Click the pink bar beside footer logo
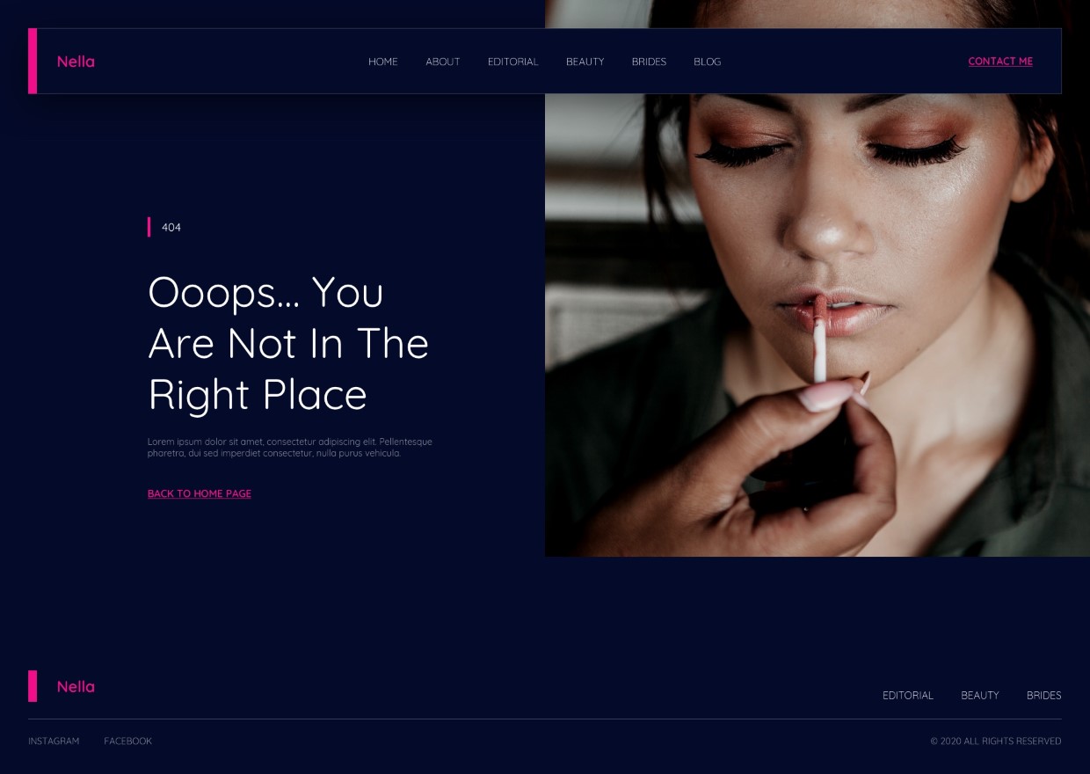This screenshot has width=1090, height=774. (x=33, y=686)
